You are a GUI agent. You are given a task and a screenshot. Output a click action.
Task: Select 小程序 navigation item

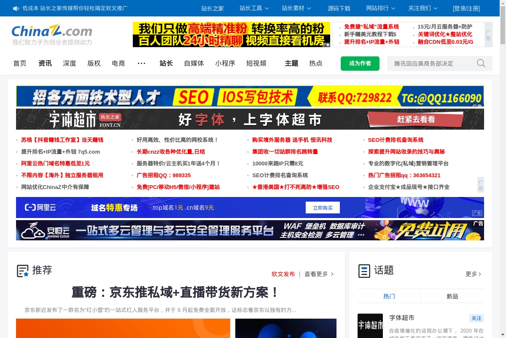click(225, 63)
